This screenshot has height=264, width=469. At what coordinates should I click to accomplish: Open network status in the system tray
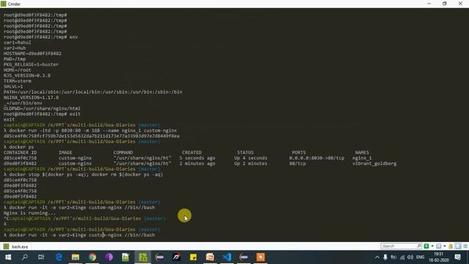click(402, 257)
